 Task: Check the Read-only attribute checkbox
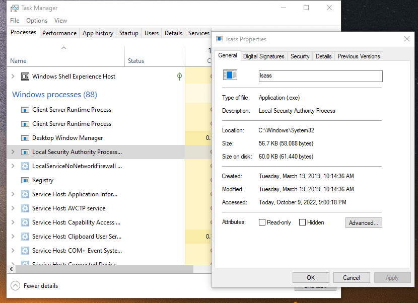coord(262,222)
